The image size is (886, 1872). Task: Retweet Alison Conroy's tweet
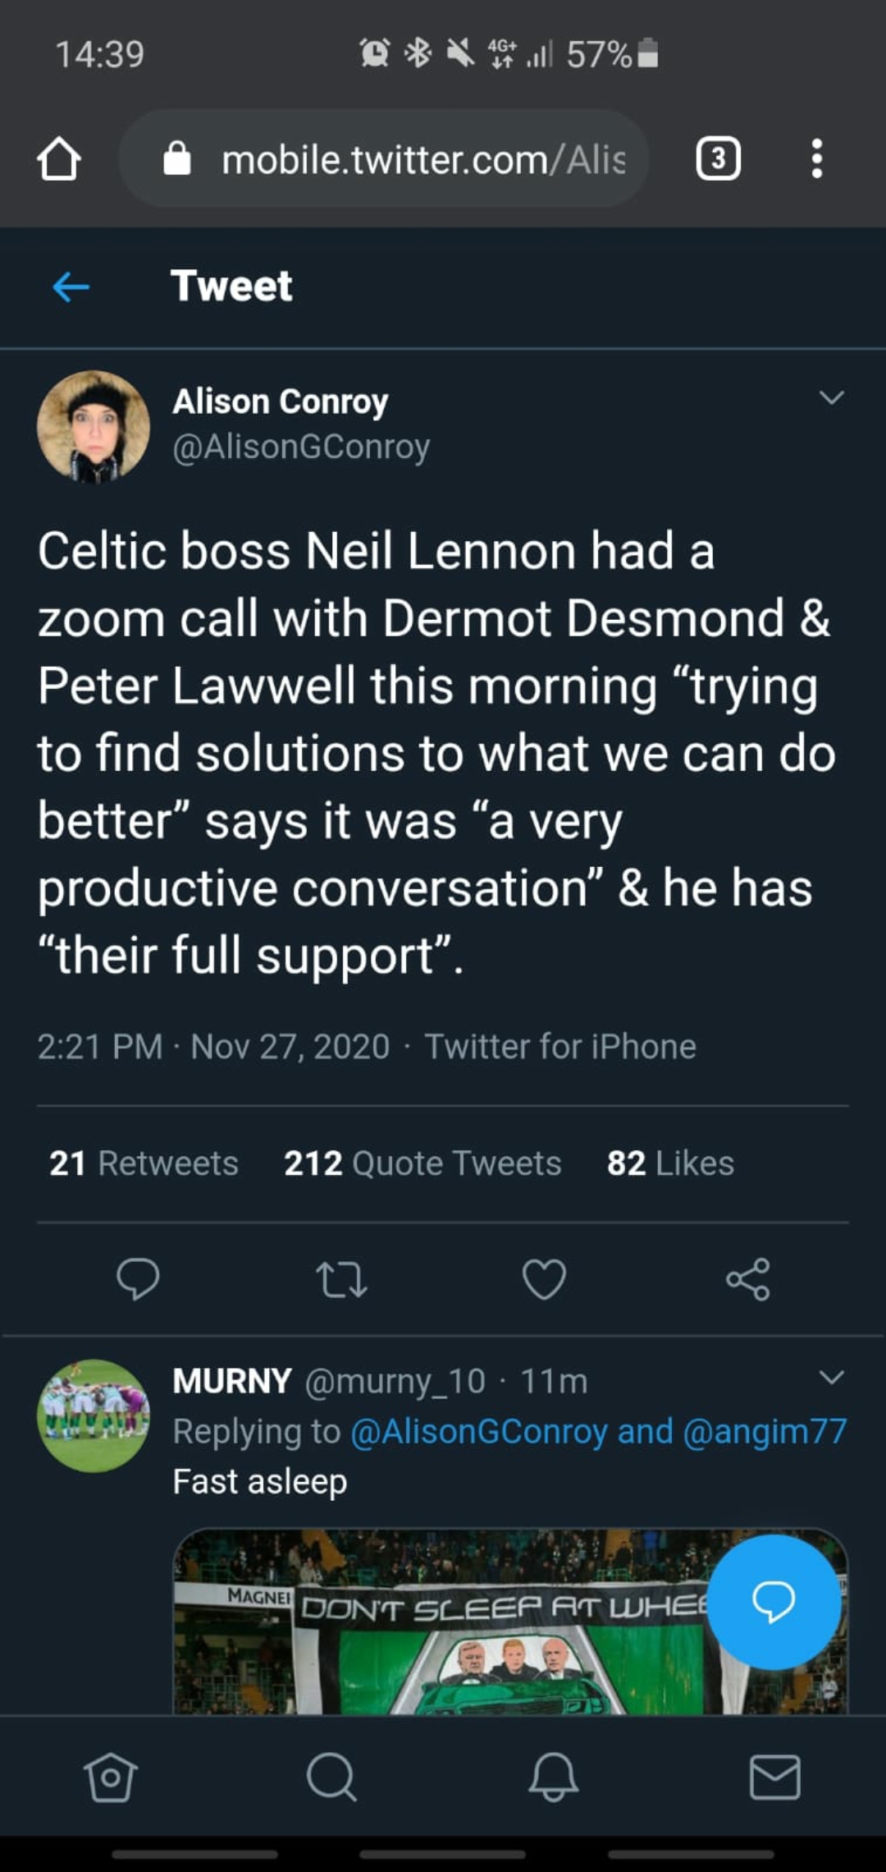coord(341,1279)
